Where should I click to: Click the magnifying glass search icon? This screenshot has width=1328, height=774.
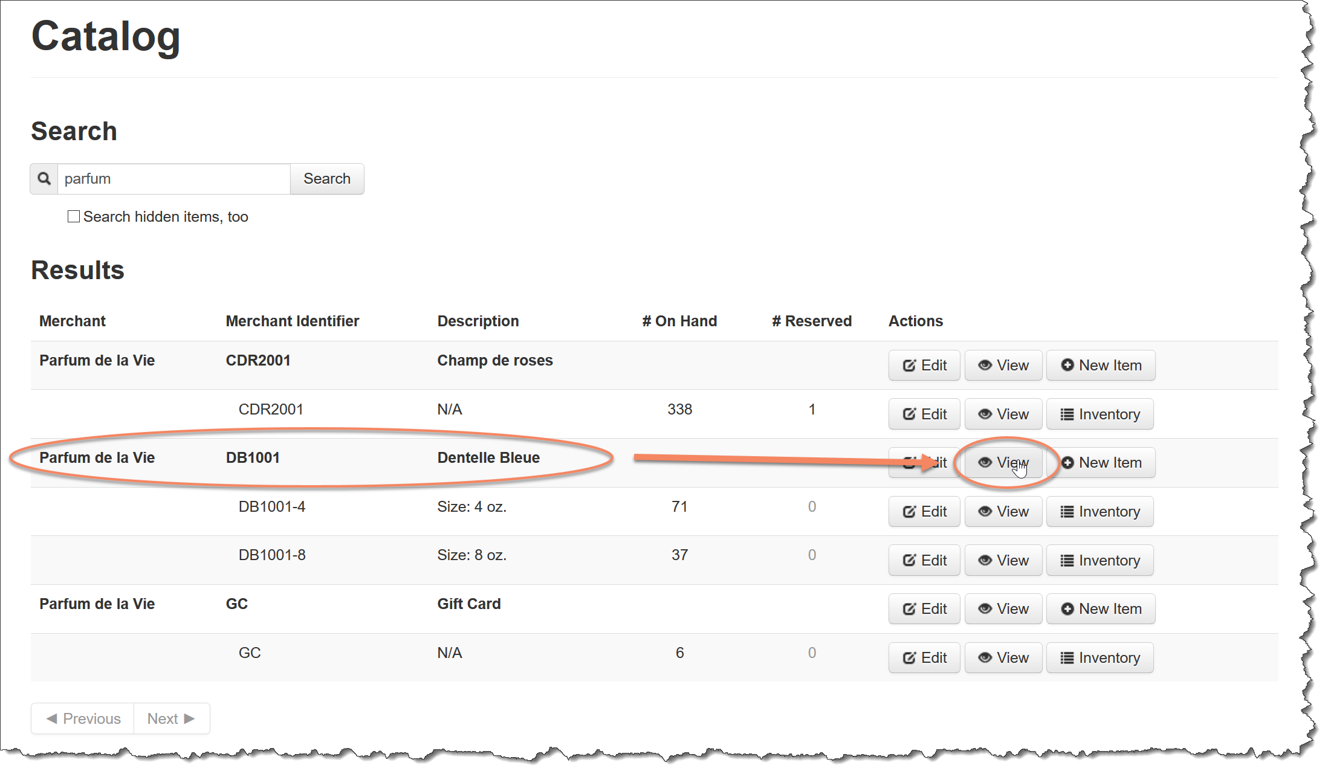44,179
